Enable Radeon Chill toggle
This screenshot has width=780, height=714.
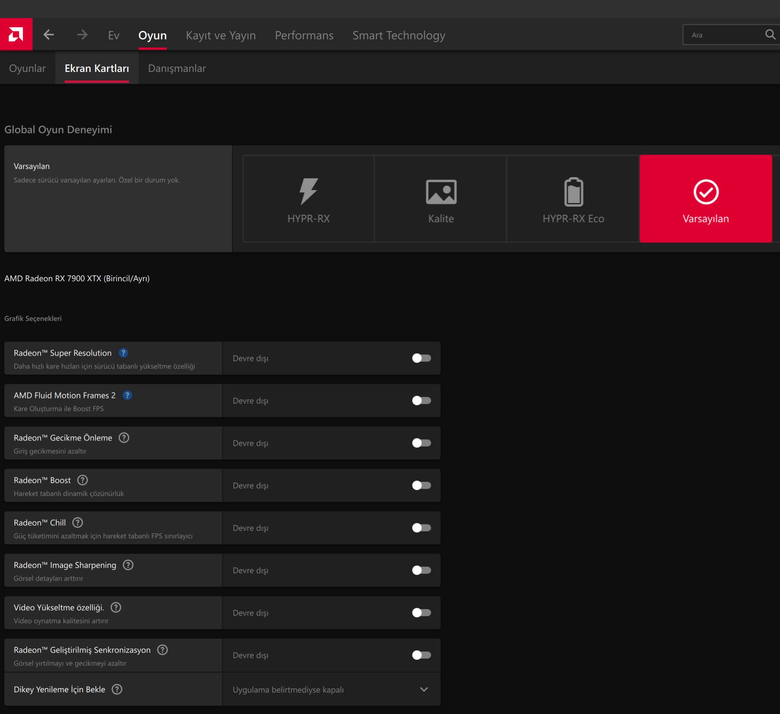pyautogui.click(x=421, y=528)
